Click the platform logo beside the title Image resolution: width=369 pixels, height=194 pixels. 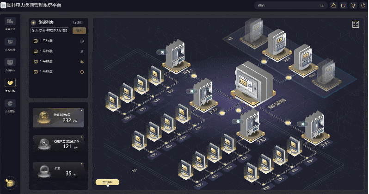pos(3,5)
